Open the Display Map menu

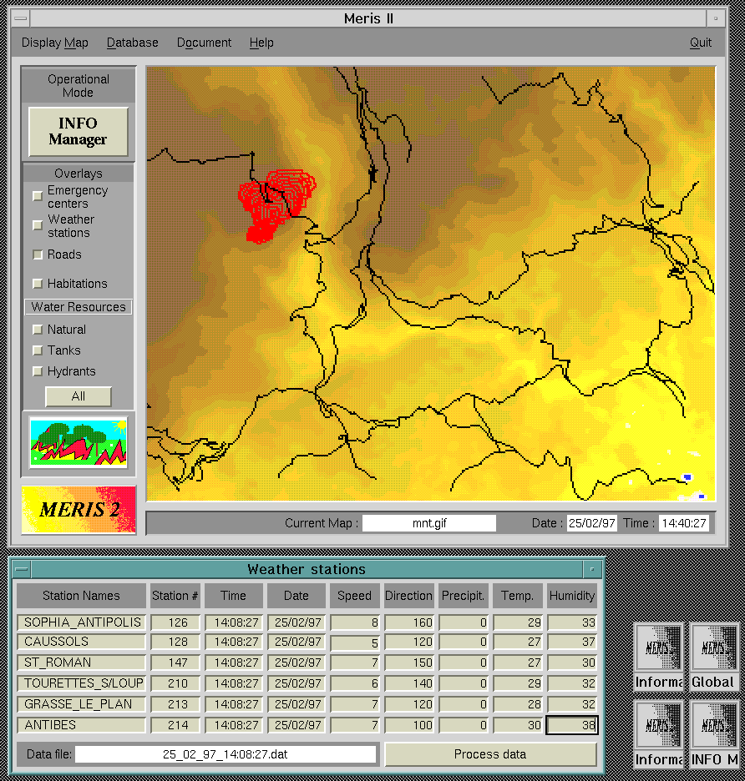coord(54,43)
